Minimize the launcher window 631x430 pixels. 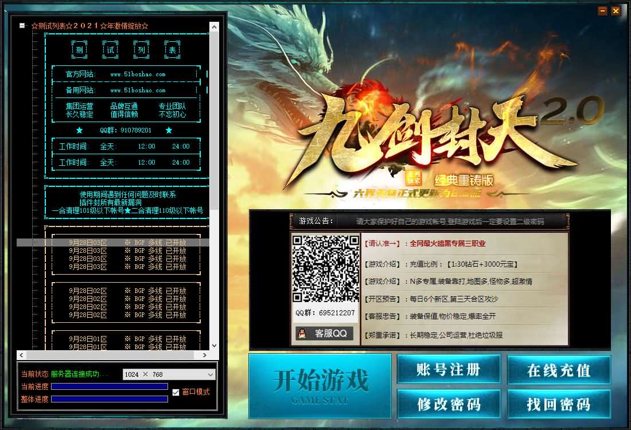(x=602, y=11)
